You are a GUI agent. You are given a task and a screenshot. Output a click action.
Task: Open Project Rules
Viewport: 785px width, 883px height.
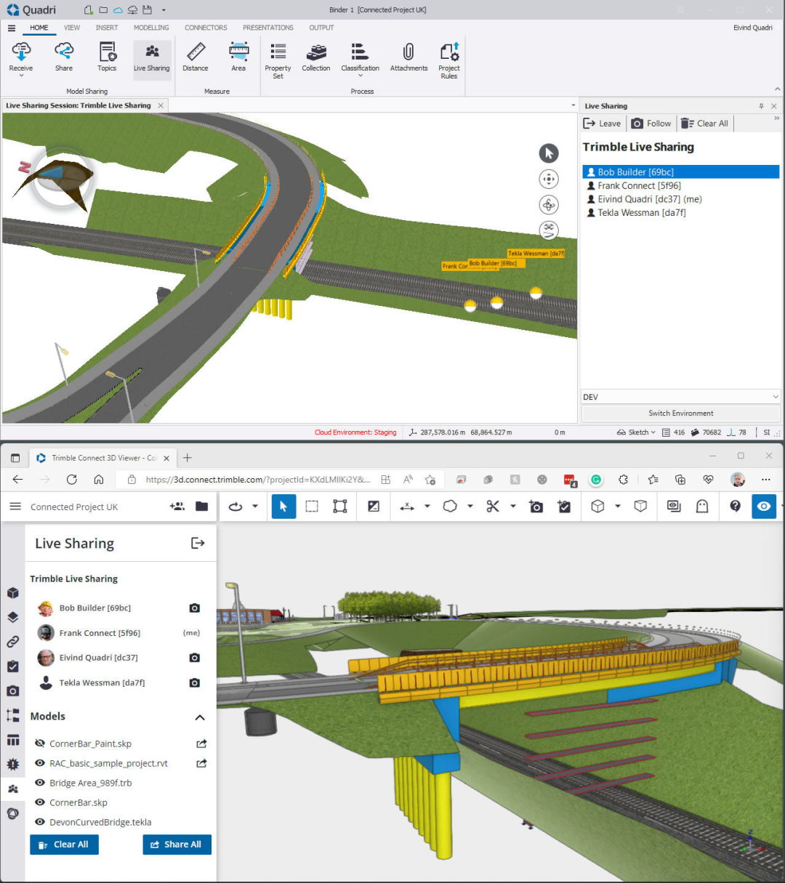[449, 60]
